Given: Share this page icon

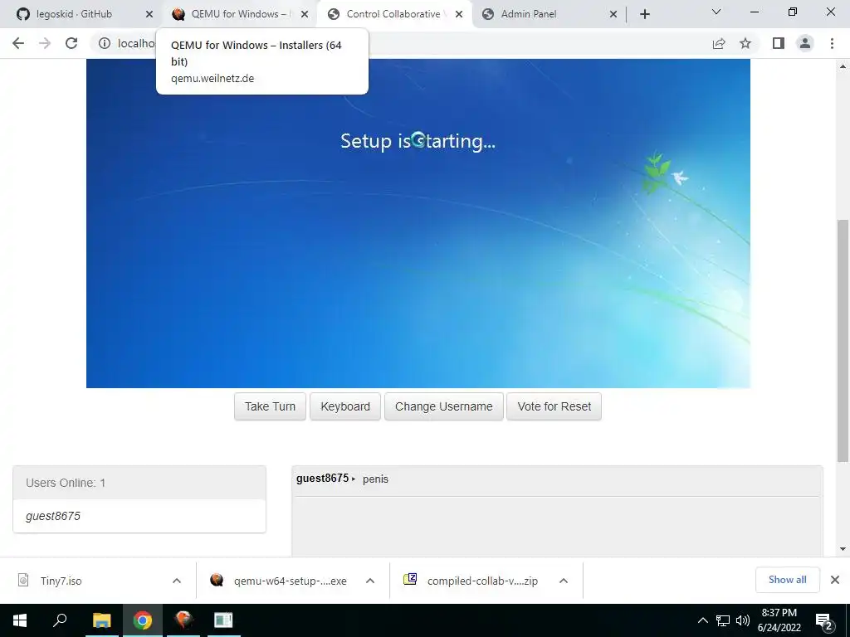Looking at the screenshot, I should 719,43.
